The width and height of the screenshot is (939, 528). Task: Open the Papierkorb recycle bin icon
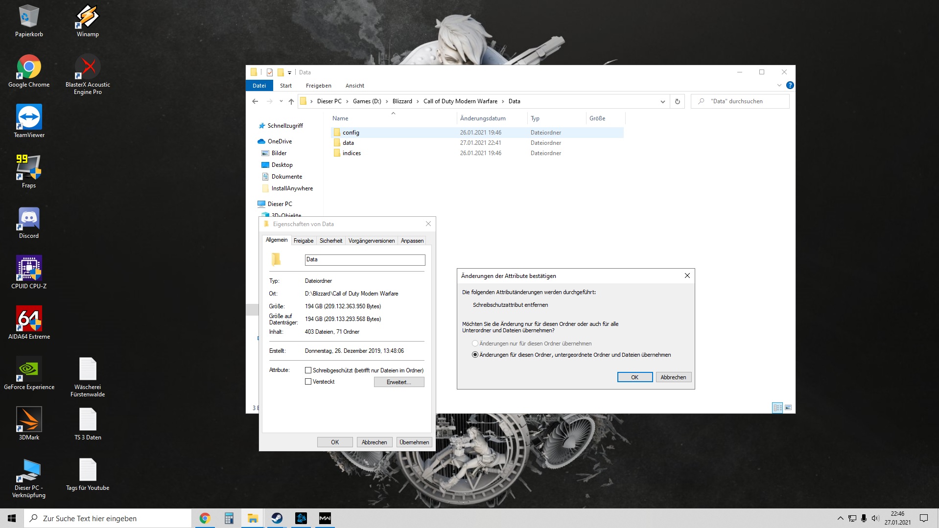[29, 21]
